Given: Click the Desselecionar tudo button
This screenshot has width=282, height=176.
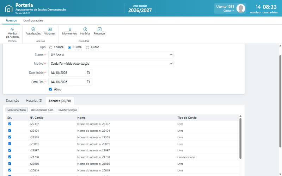Looking at the screenshot, I should tap(42, 110).
